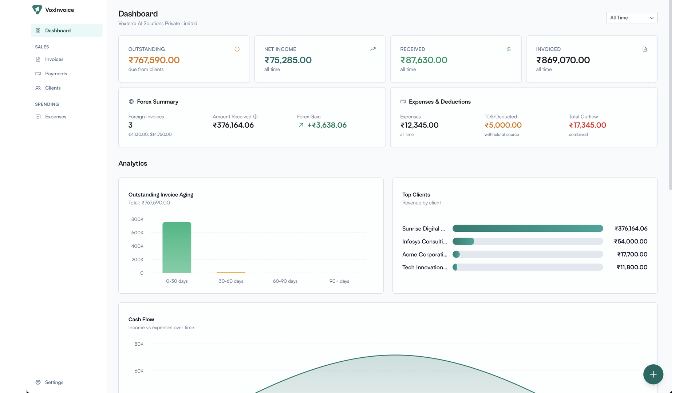The image size is (699, 393).
Task: Click the 0-30 days aging bar
Action: pos(177,247)
